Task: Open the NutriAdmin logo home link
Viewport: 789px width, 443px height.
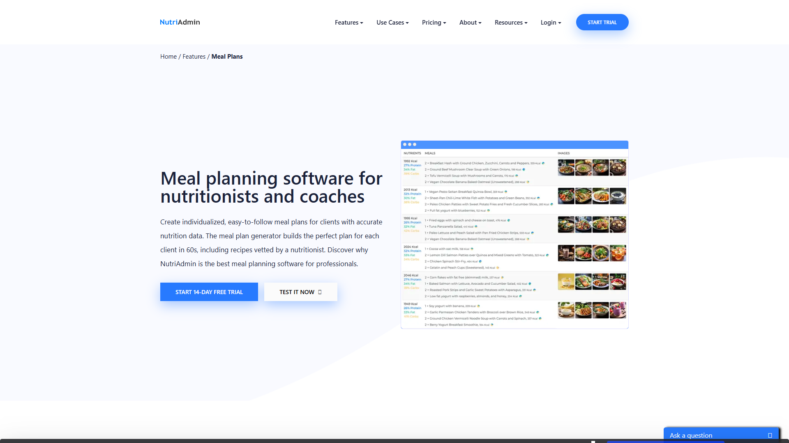Action: point(180,22)
